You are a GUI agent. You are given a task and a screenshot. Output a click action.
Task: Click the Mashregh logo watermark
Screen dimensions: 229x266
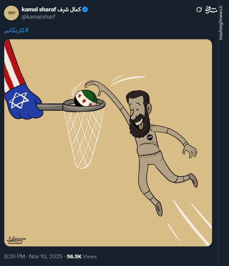tap(211, 10)
